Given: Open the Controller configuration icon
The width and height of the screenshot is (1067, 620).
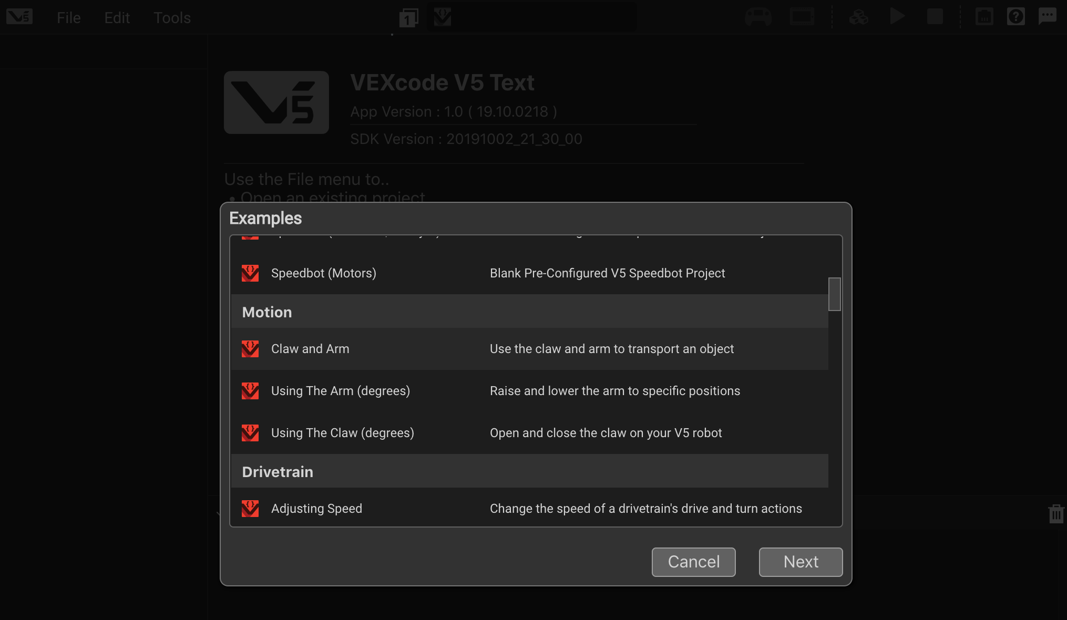Looking at the screenshot, I should click(758, 16).
